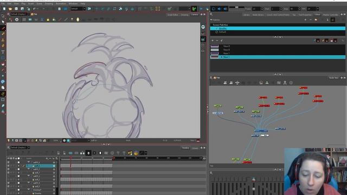Select the Text tool in left toolbar
Image resolution: width=347 pixels, height=195 pixels.
point(3,52)
